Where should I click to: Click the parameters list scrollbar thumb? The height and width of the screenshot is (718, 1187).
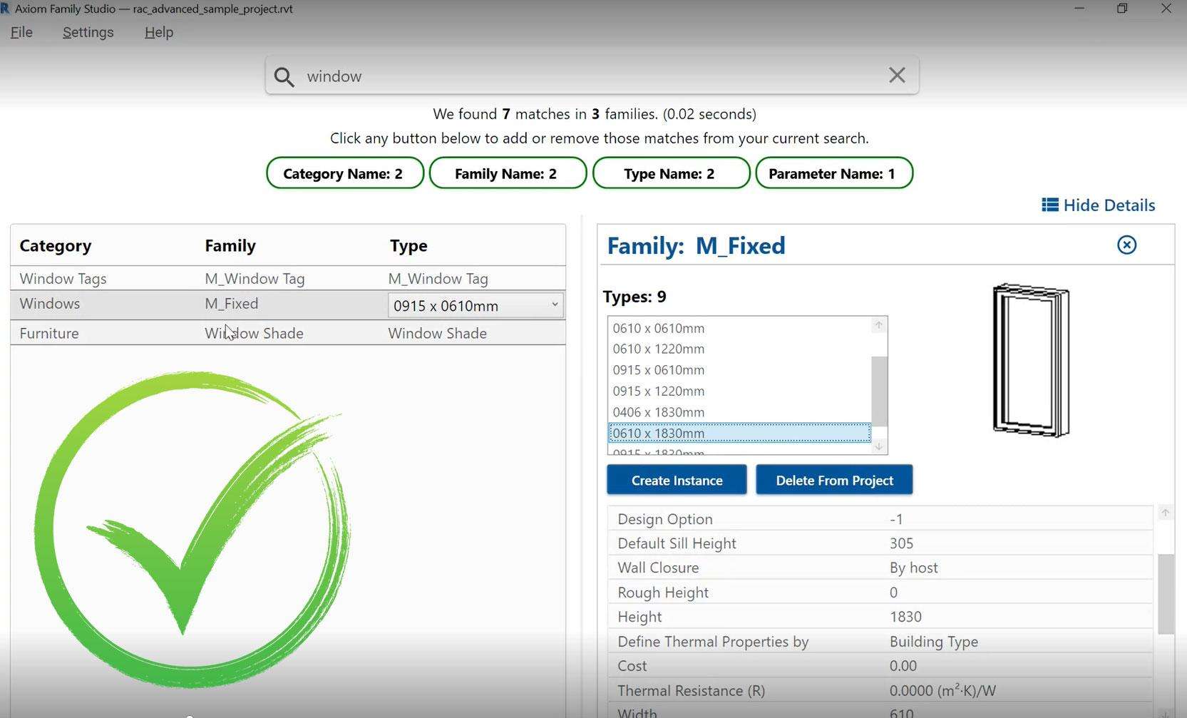coord(1166,594)
